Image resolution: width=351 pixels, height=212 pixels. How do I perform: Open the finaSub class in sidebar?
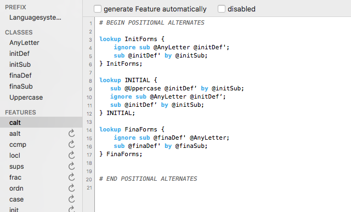click(21, 87)
